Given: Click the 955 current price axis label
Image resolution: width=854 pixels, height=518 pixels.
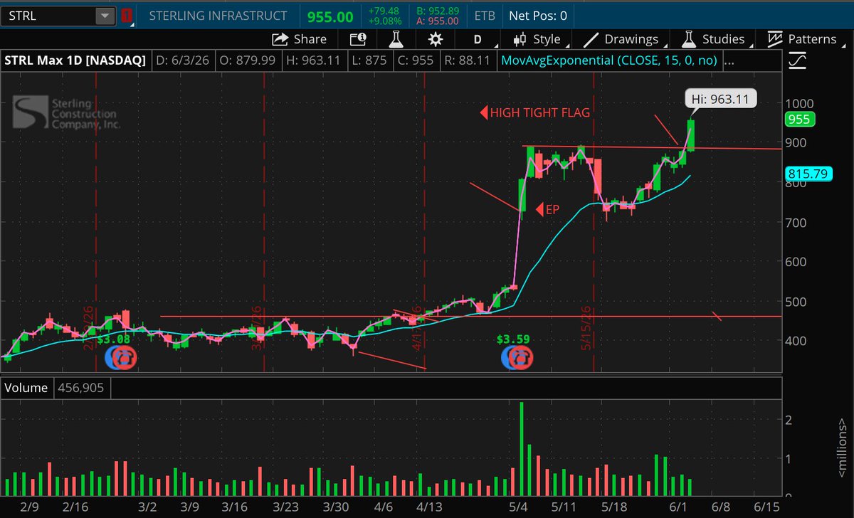Looking at the screenshot, I should point(798,120).
